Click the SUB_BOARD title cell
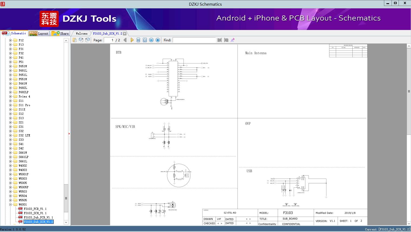This screenshot has width=411, height=232. click(x=290, y=219)
